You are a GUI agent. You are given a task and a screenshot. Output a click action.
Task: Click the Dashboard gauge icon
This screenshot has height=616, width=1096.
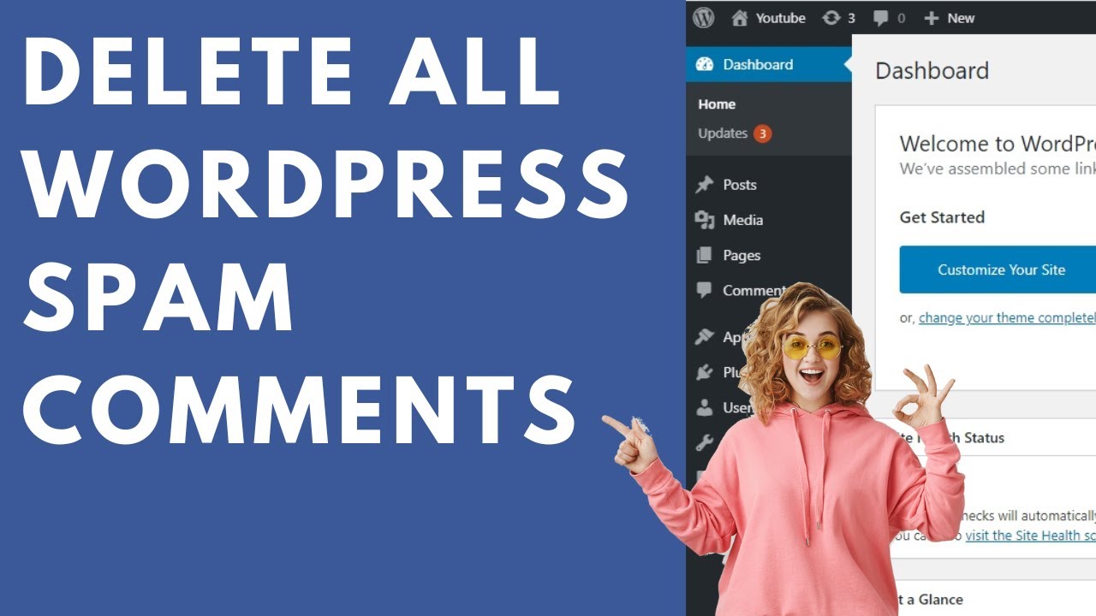(x=705, y=64)
